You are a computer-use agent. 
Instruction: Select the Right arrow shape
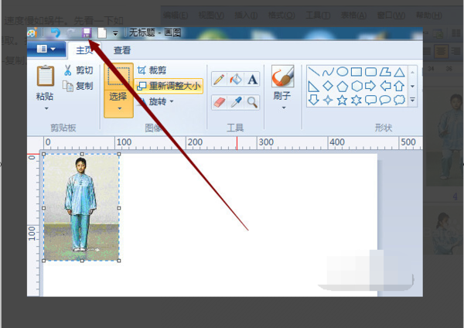370,86
